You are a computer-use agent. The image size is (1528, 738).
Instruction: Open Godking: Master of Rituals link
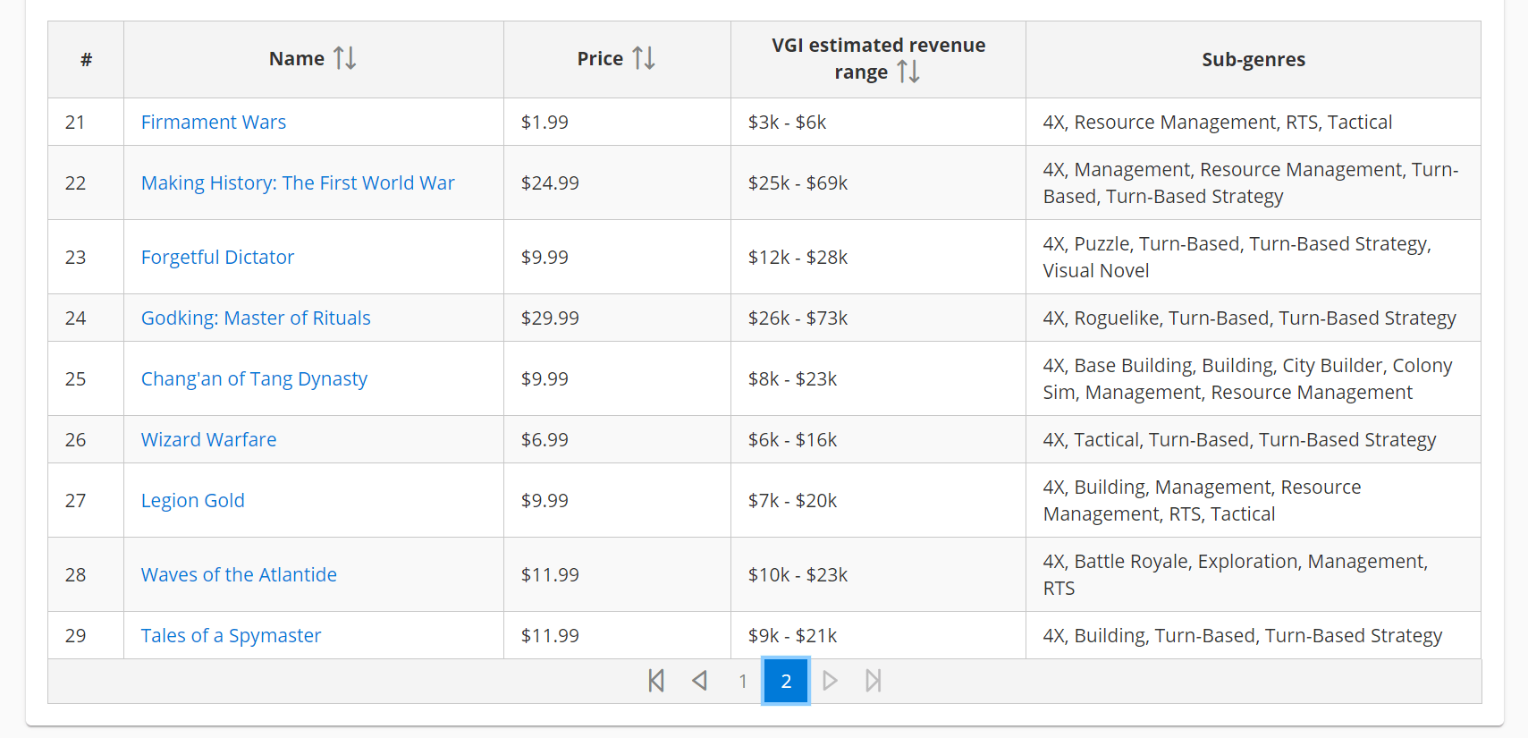pos(256,318)
